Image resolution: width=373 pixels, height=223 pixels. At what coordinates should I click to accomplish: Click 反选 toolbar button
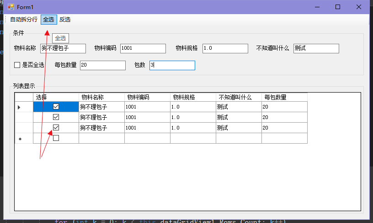point(65,20)
